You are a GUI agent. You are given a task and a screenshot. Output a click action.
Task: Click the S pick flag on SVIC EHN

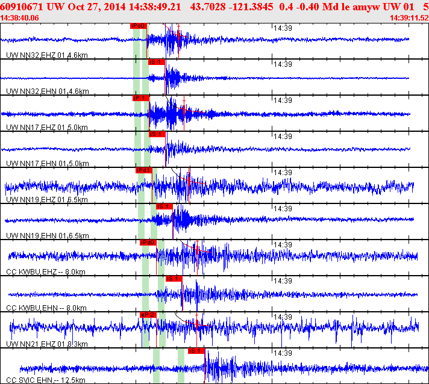[x=196, y=351]
